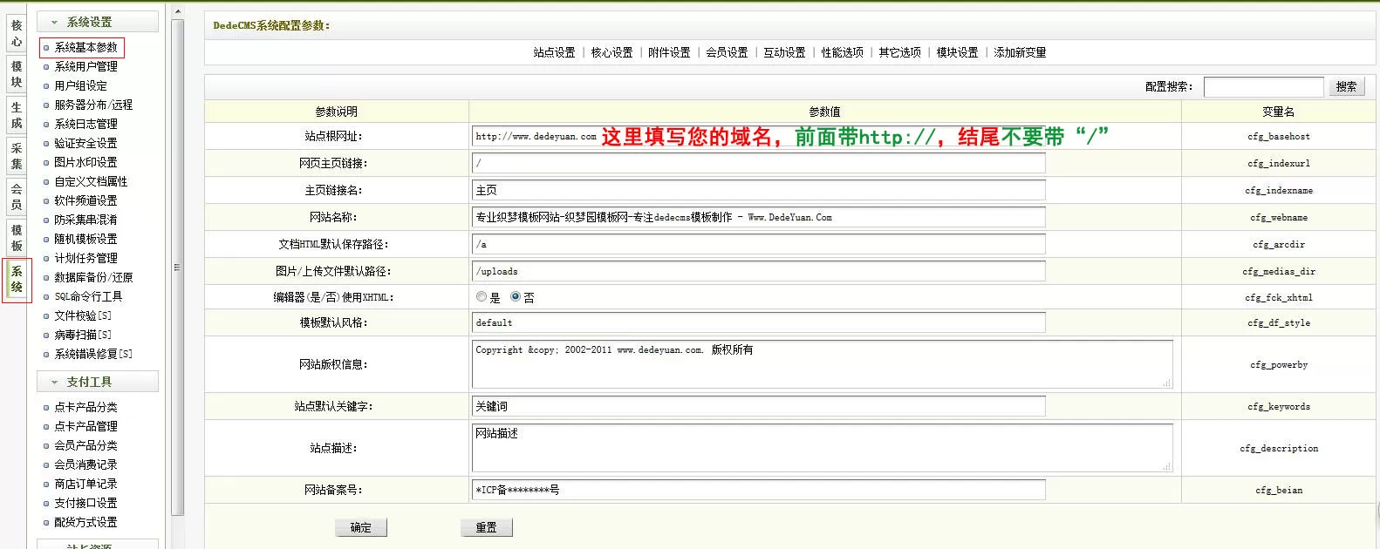Switch to 采集 vertical tab
The image size is (1380, 549).
point(17,156)
